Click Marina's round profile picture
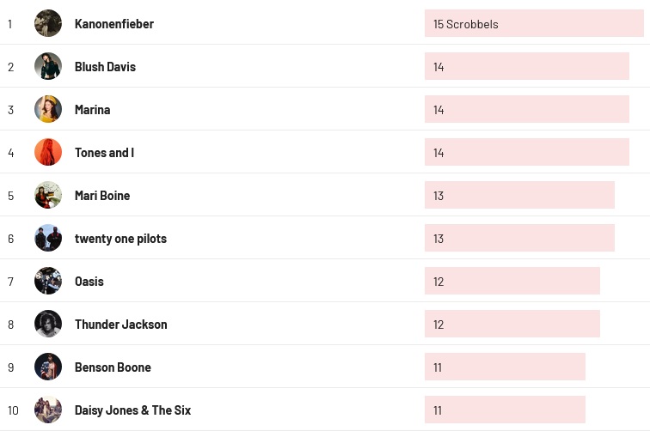650x431 pixels. click(x=48, y=109)
